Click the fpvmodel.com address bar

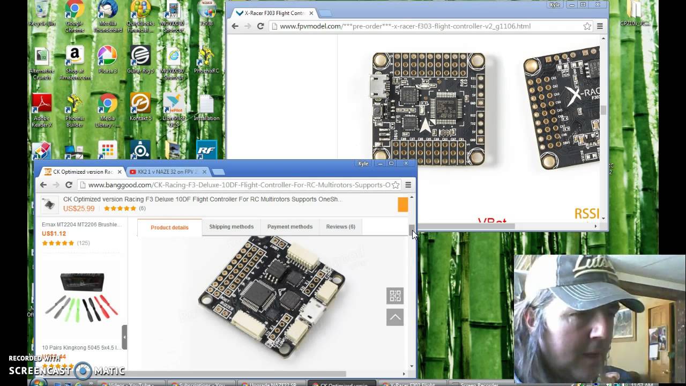click(x=431, y=26)
